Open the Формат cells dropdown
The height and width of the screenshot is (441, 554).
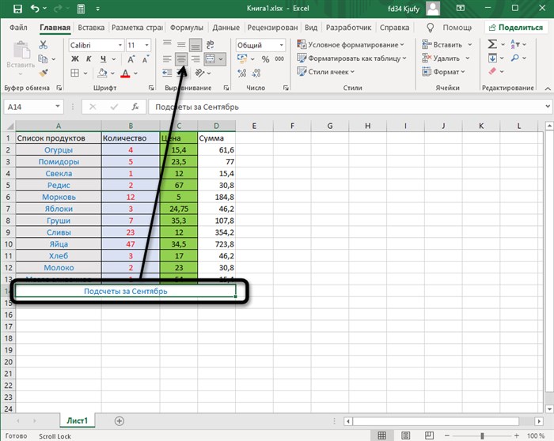coord(444,72)
